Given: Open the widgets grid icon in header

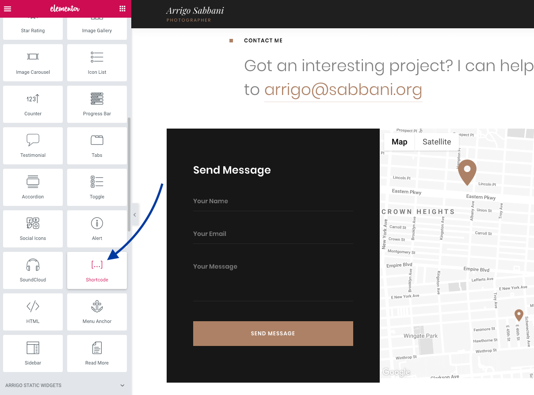Looking at the screenshot, I should [x=122, y=9].
